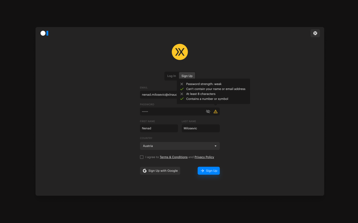This screenshot has width=358, height=223.
Task: Check the Terms & Conditions agreement box
Action: [x=142, y=157]
